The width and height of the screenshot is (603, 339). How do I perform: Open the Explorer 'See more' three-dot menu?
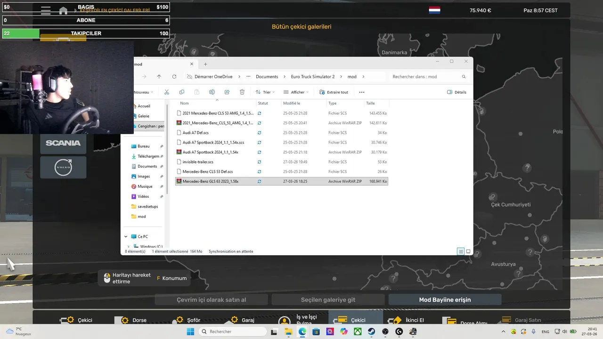[x=362, y=92]
